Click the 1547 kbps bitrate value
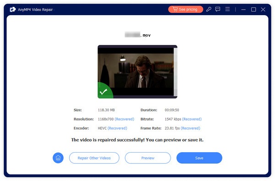This screenshot has height=181, width=275. pyautogui.click(x=173, y=119)
